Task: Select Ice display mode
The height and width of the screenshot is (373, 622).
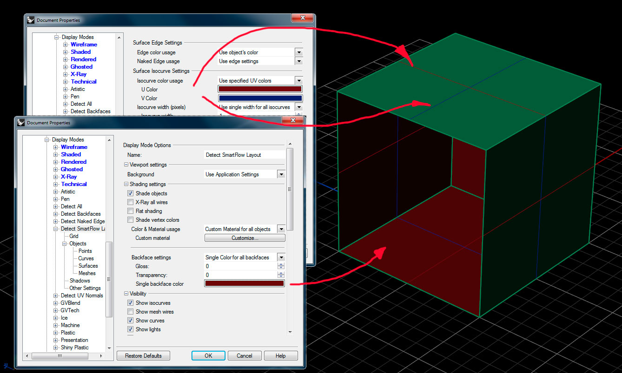Action: 64,318
